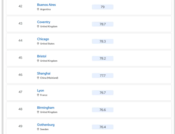Click the location pin beside United States
The width and height of the screenshot is (175, 134).
pyautogui.click(x=38, y=44)
